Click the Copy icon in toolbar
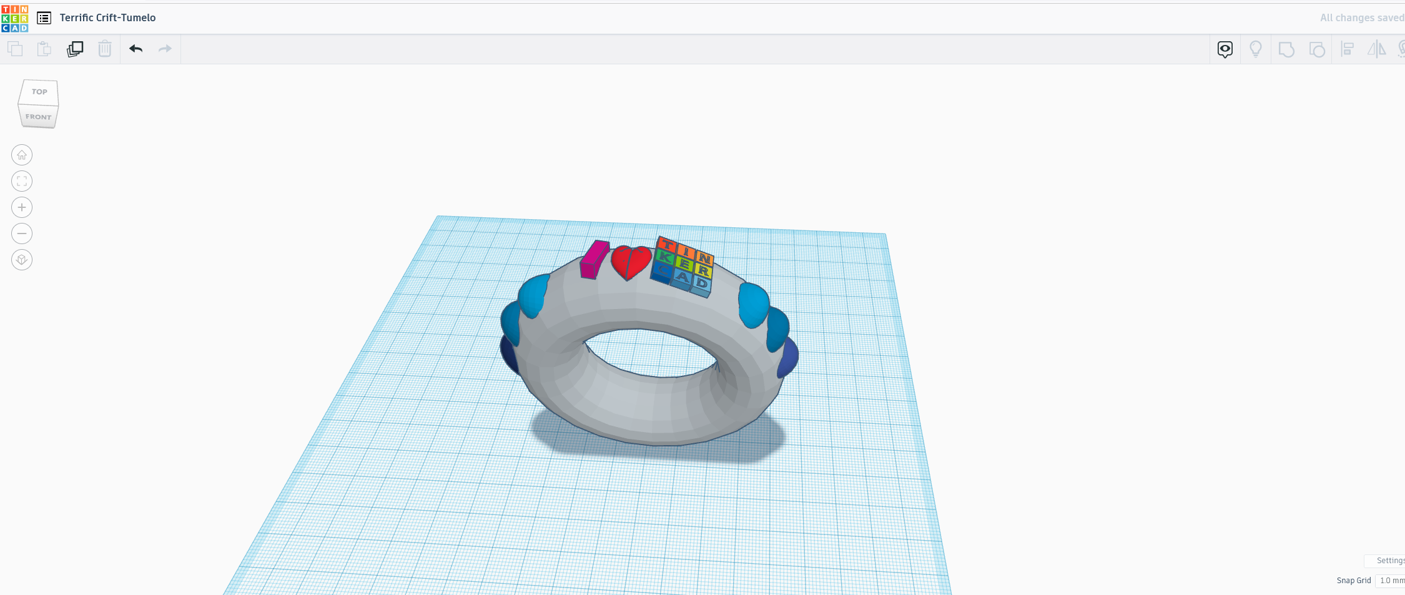 click(x=15, y=49)
